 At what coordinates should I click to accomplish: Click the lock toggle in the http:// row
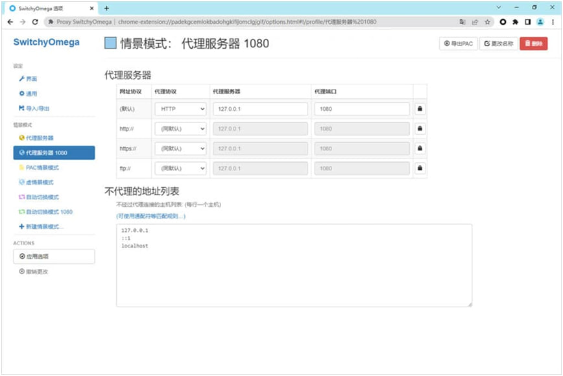[420, 129]
